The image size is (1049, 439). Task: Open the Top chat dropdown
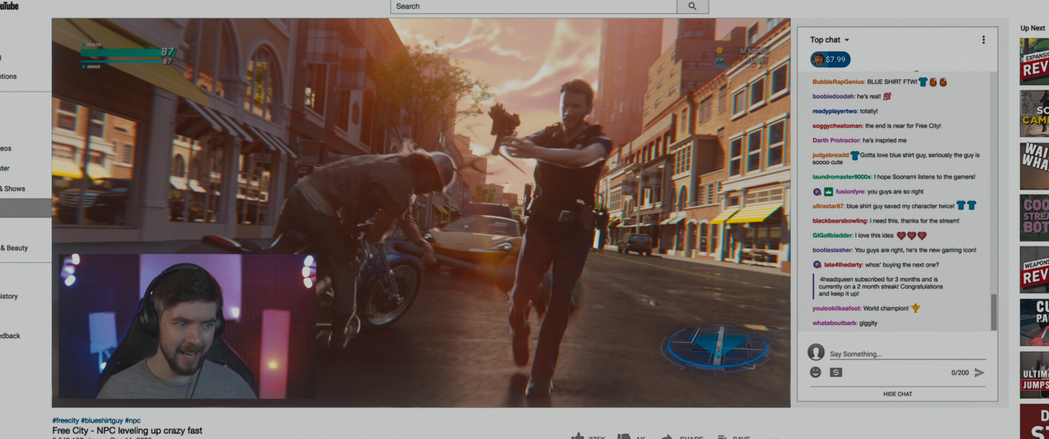click(829, 40)
